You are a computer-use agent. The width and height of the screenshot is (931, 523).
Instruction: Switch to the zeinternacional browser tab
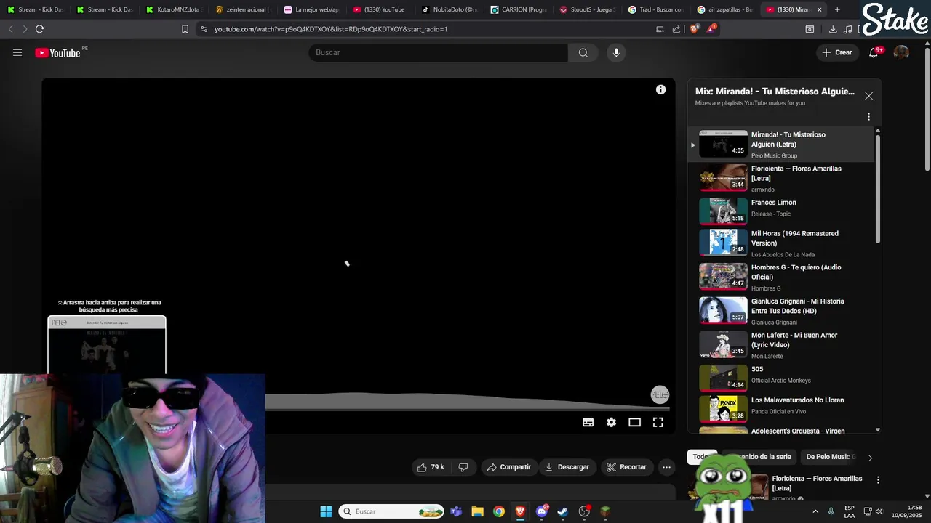click(x=243, y=9)
